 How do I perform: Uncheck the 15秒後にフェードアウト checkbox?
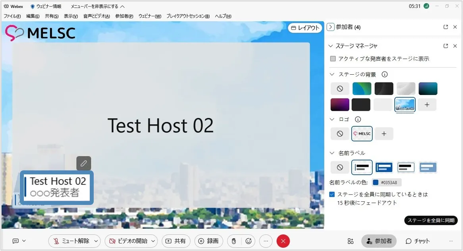pyautogui.click(x=332, y=195)
